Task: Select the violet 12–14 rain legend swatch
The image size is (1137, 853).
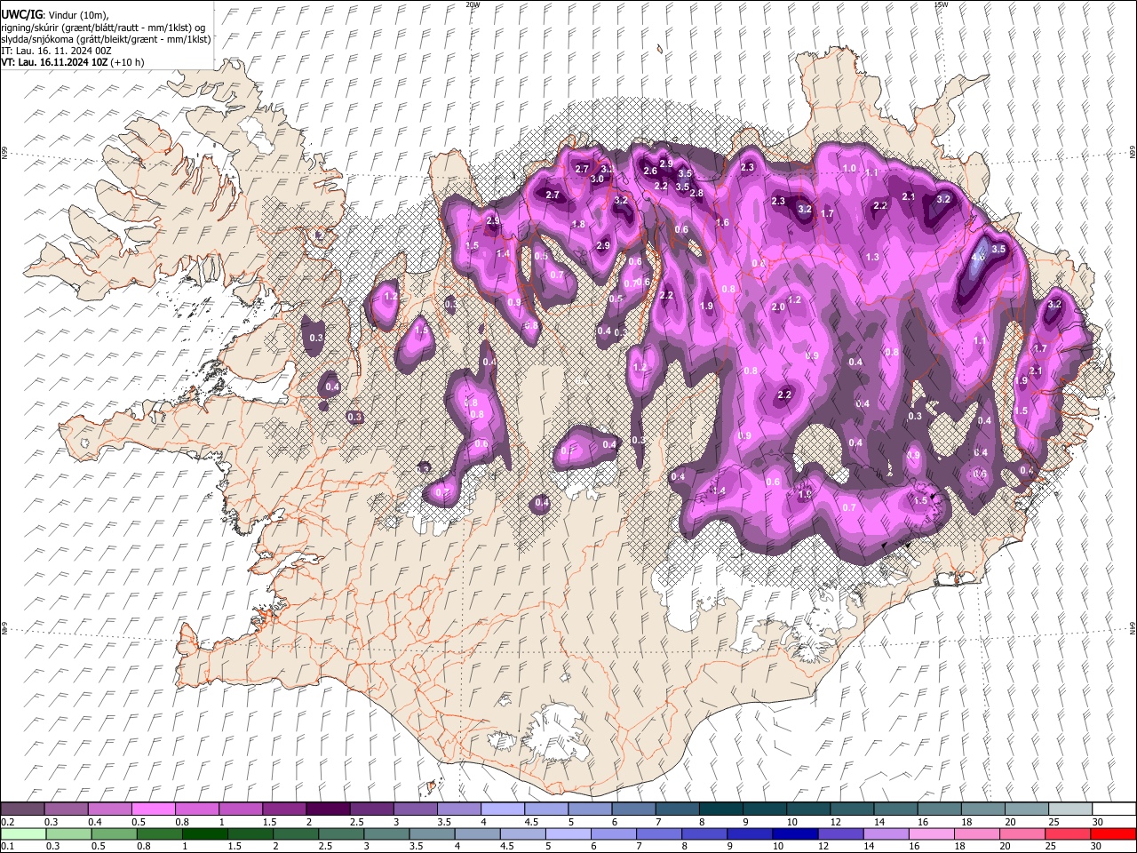Action: pos(840,833)
